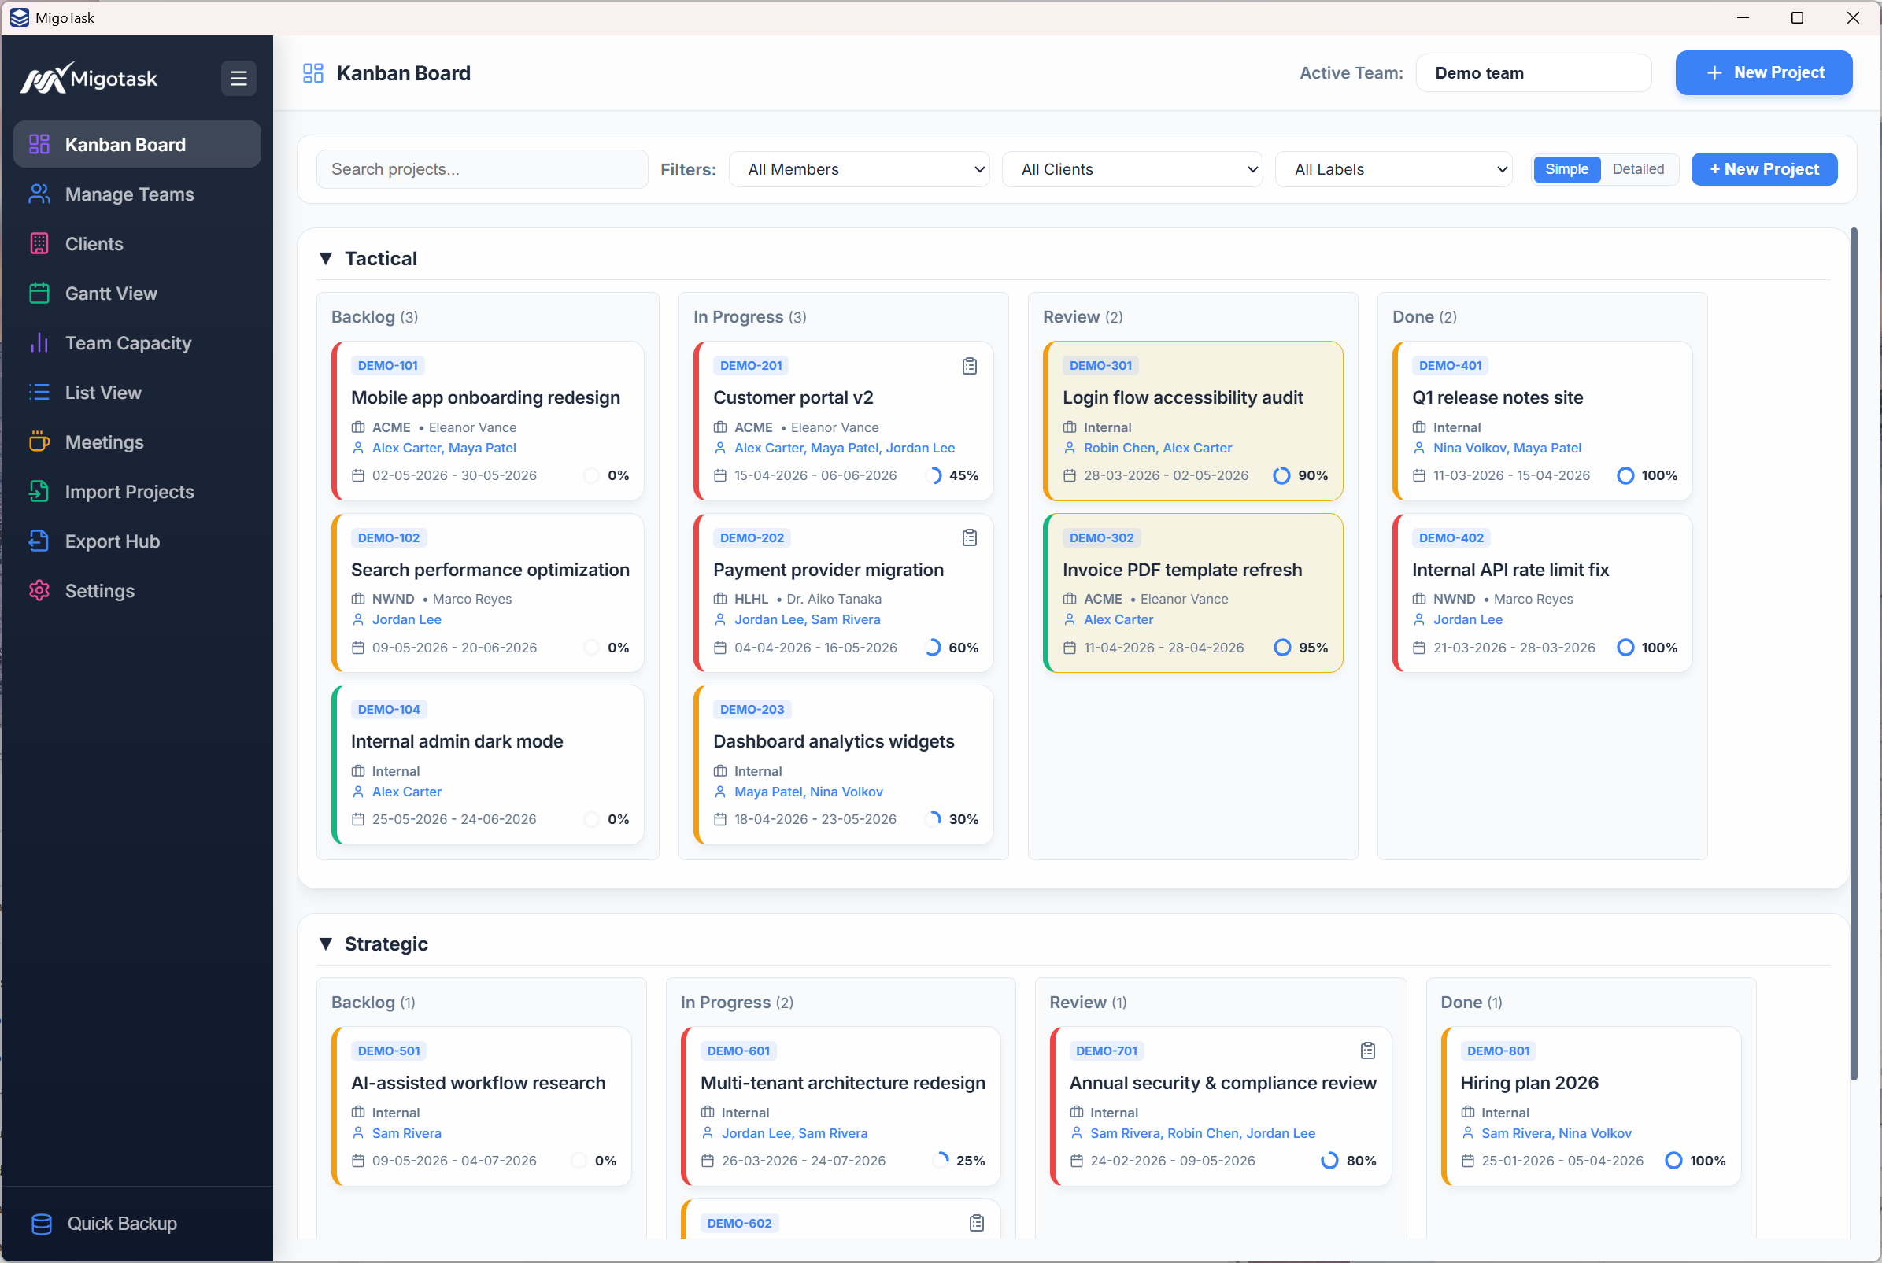Navigate to Team Capacity
1882x1263 pixels.
[137, 343]
